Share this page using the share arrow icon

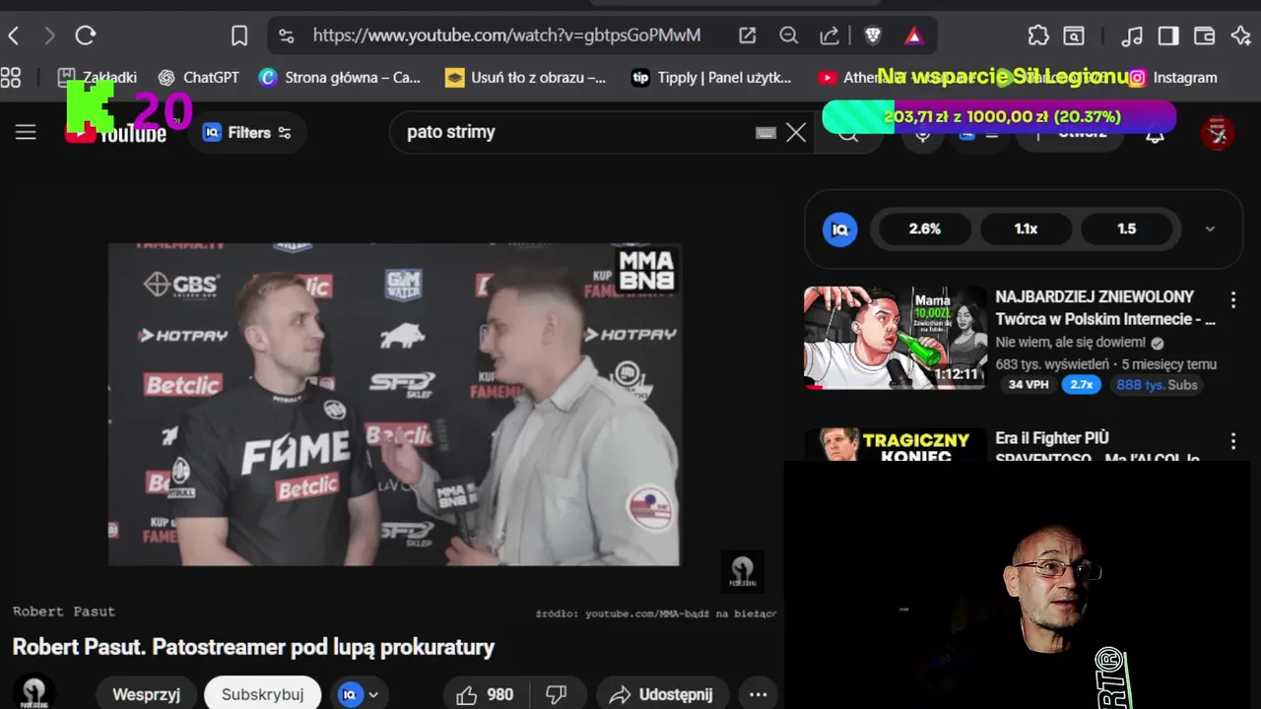click(830, 36)
